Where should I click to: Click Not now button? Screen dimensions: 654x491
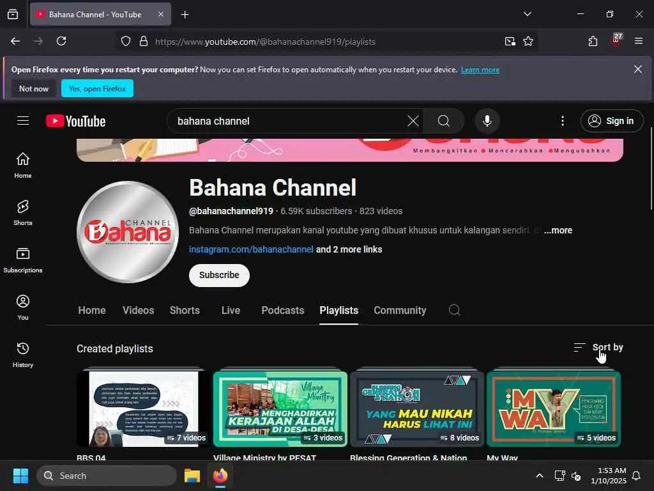[x=34, y=88]
